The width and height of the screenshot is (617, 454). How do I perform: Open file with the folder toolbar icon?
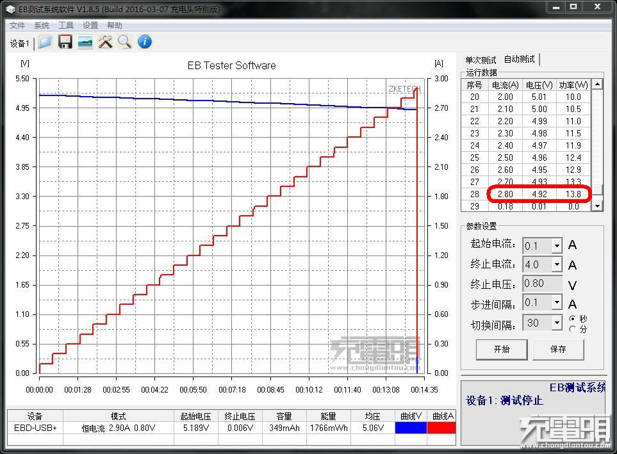(x=45, y=42)
